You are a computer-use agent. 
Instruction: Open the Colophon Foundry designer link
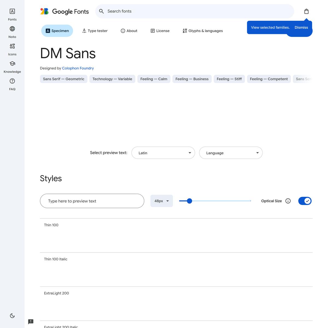coord(78,68)
